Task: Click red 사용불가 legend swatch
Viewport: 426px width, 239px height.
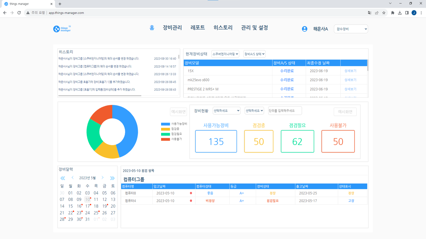Action: coord(165,139)
